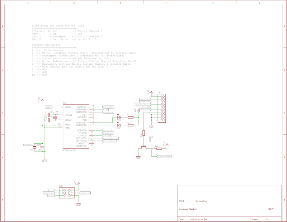287x222 pixels.
Task: Click the DOOR_SWITCH net label near R4
Action: coord(164,157)
